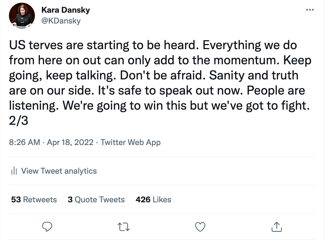Open the @KDansky profile page
325x242 pixels.
pyautogui.click(x=61, y=21)
